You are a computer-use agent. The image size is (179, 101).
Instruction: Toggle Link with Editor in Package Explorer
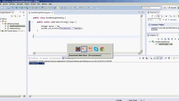15,16
